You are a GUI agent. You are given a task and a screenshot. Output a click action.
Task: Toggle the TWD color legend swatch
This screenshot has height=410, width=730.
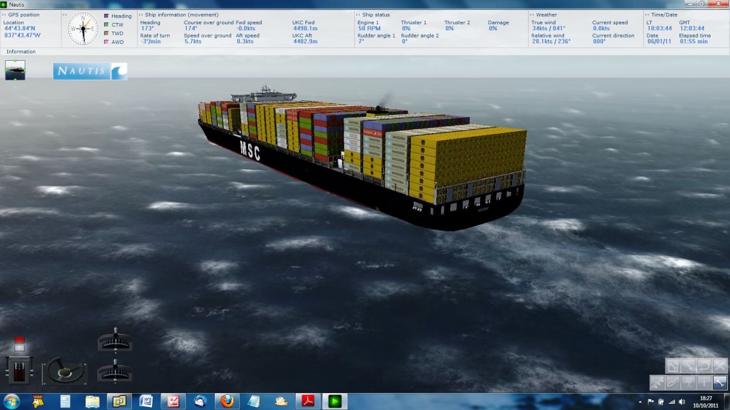[x=106, y=33]
